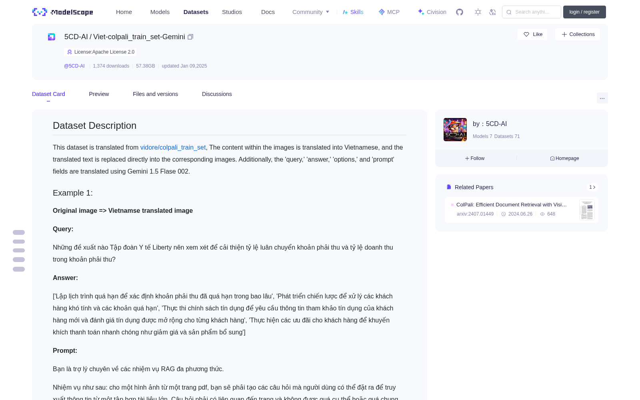Click the dataset avatar icon beside the title
This screenshot has height=400, width=640.
(52, 37)
